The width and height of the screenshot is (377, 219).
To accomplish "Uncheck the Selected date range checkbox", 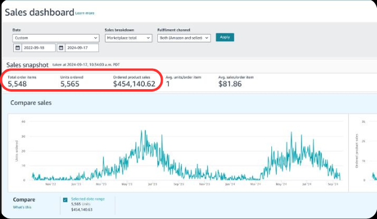I will point(65,200).
